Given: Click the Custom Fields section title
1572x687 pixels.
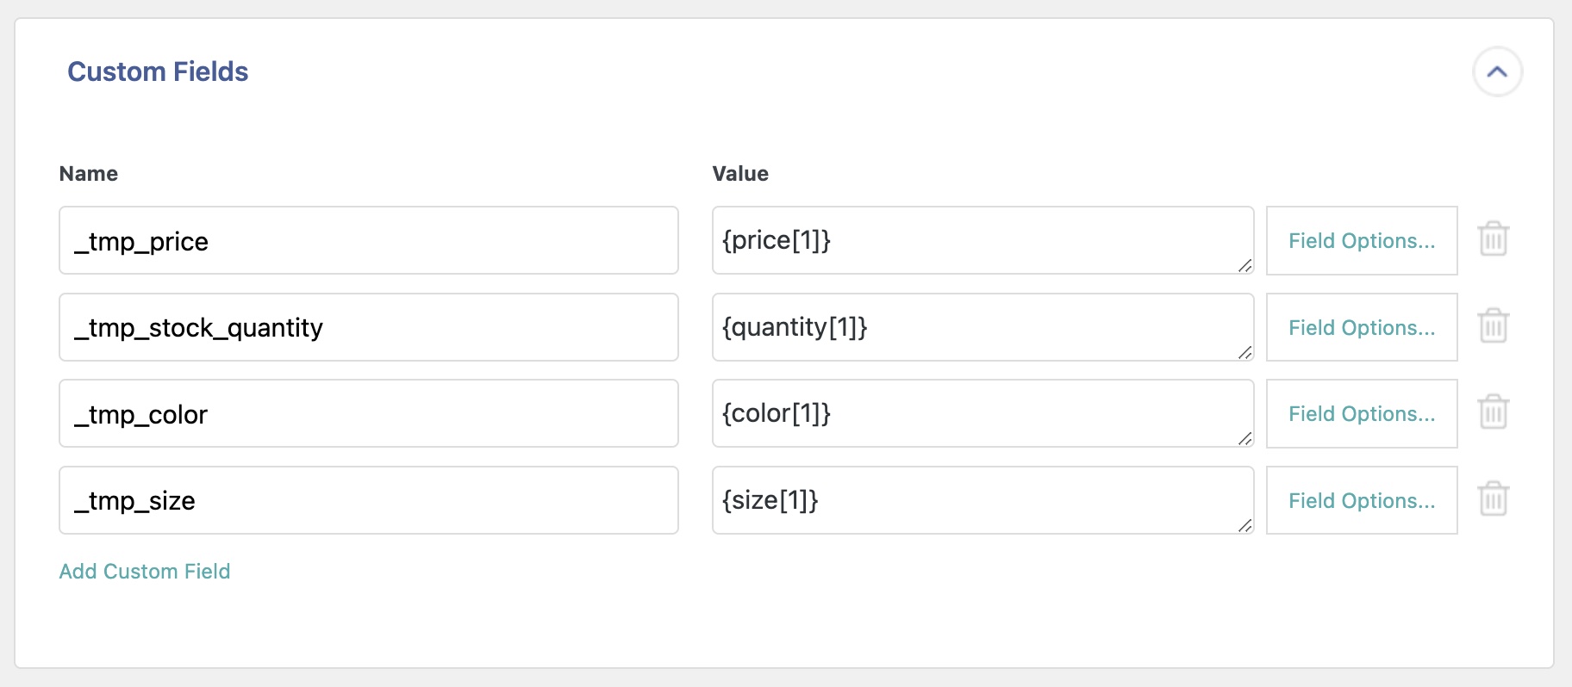Looking at the screenshot, I should click(x=158, y=71).
